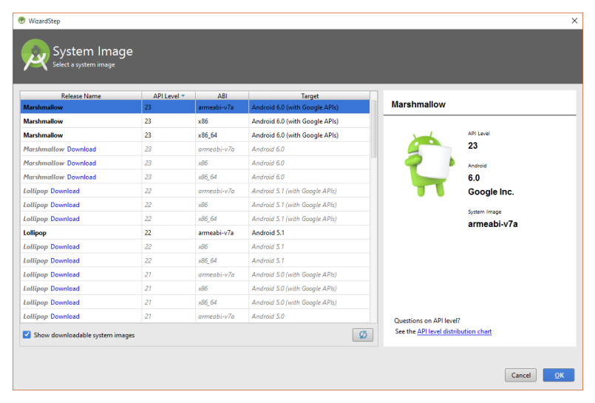Click the system images list scrollbar

coord(374,129)
